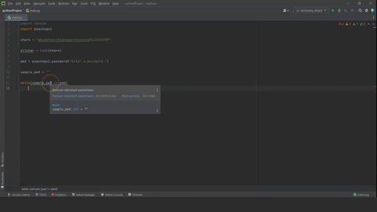The image size is (377, 212).
Task: Click line number 13 in the gutter
Action: pos(8,88)
